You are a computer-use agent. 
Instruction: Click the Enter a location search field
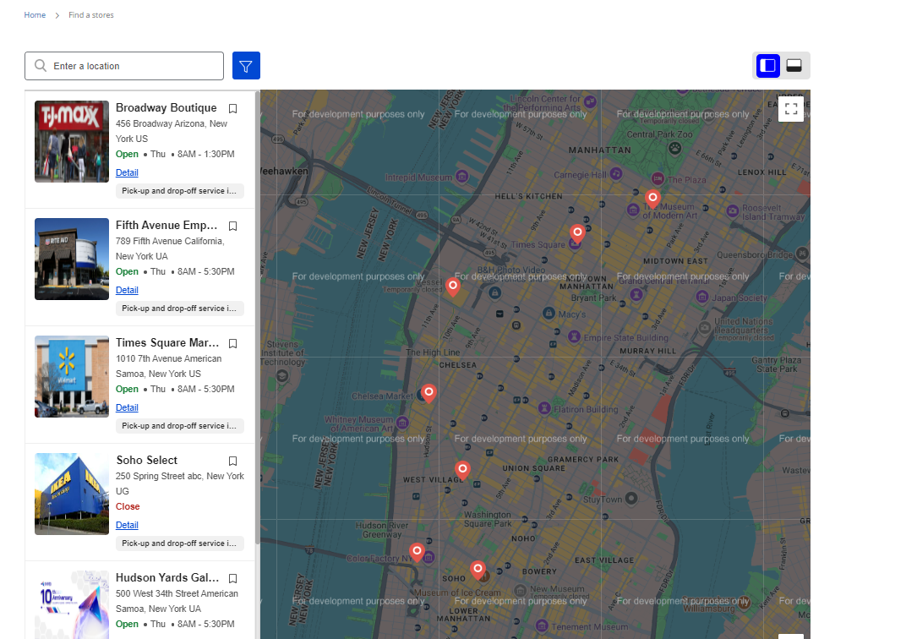pos(135,66)
